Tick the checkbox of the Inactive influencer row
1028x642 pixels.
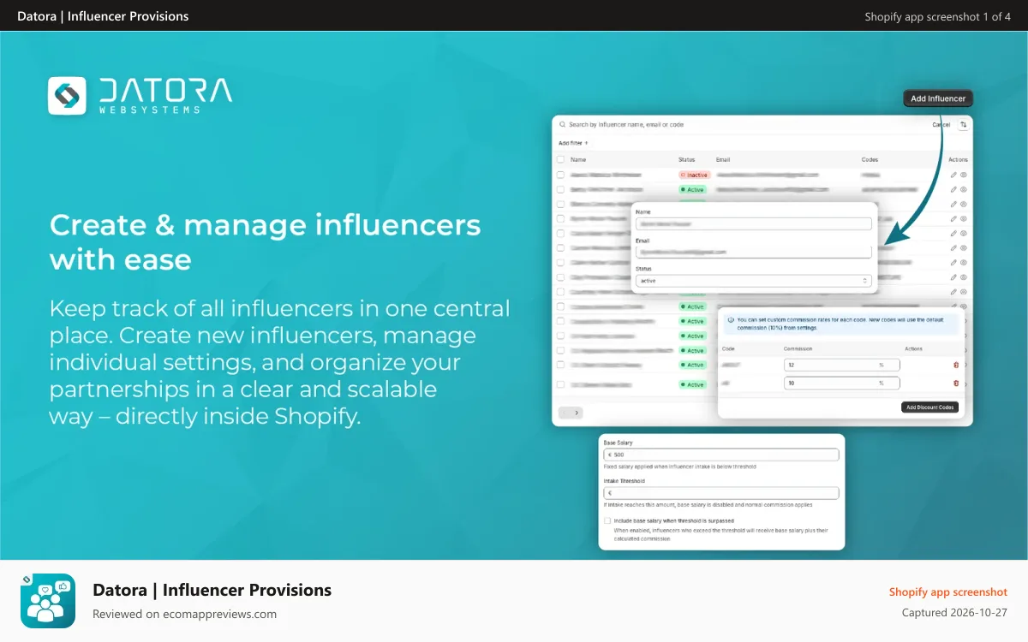pos(561,175)
